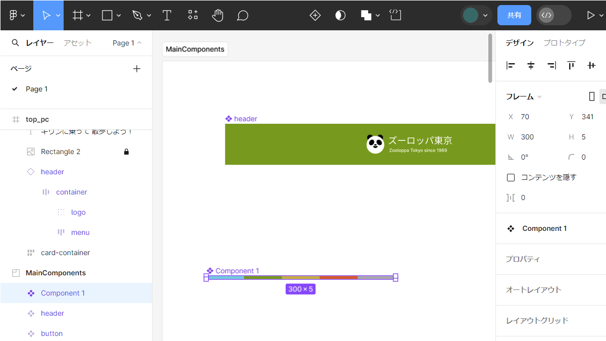Open the Resources components tool

click(x=193, y=15)
